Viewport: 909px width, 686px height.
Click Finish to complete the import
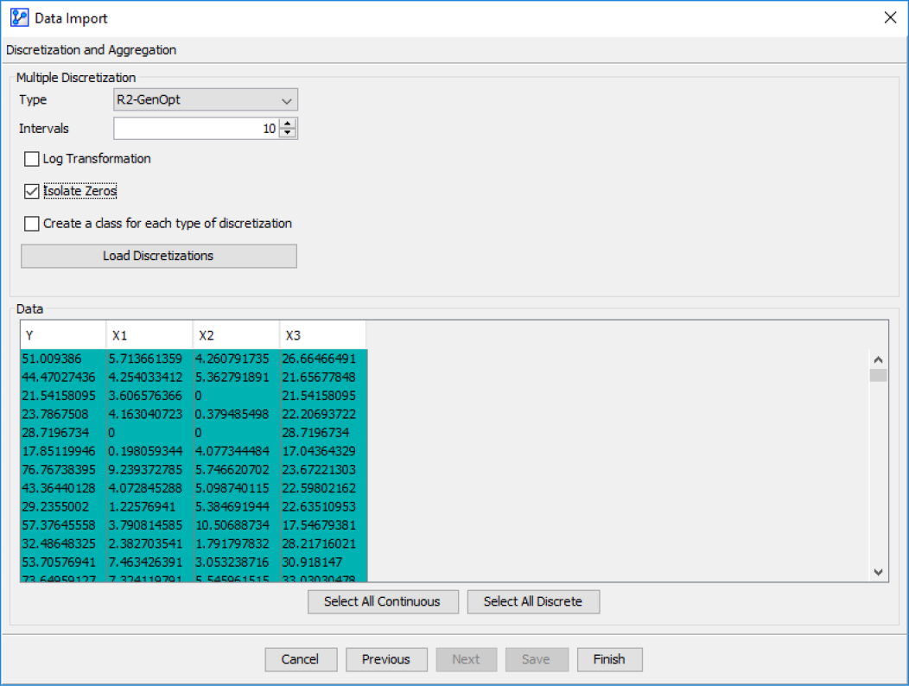pyautogui.click(x=608, y=659)
